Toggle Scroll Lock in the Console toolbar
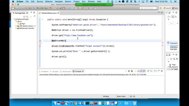The height and width of the screenshot is (106, 189). [139, 71]
